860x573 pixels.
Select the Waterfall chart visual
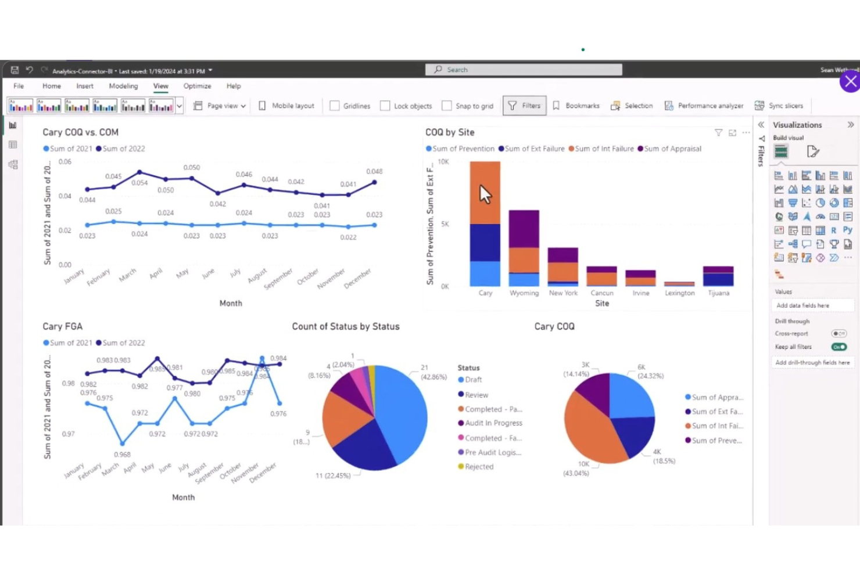pos(779,203)
